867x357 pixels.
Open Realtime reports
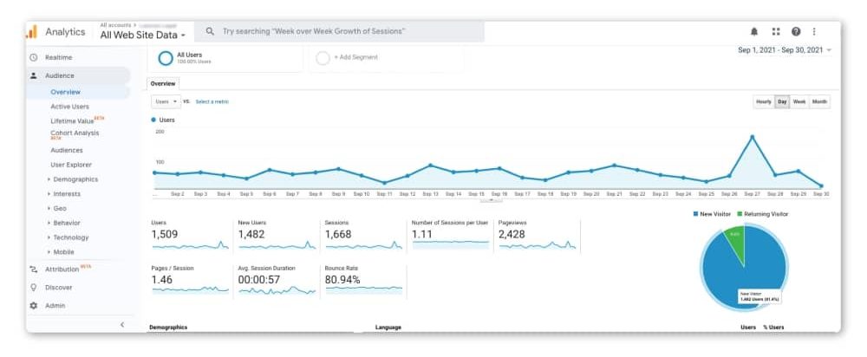pyautogui.click(x=59, y=57)
